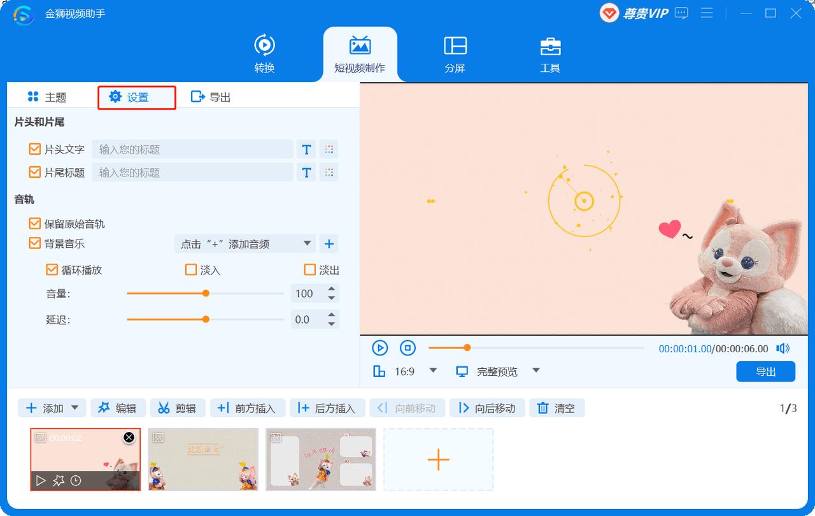Image resolution: width=815 pixels, height=516 pixels.
Task: Click the monitor preview icon
Action: (462, 371)
